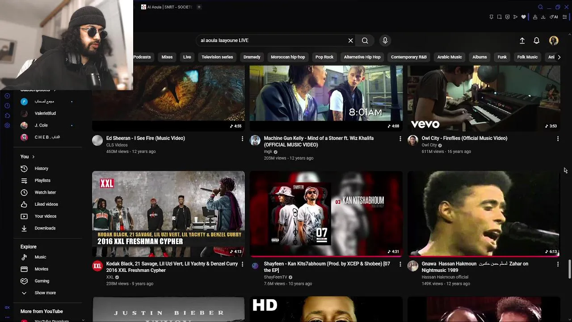Play the Shayfeen Kan Kits7abhoum thumbnail
The width and height of the screenshot is (572, 322).
[326, 214]
